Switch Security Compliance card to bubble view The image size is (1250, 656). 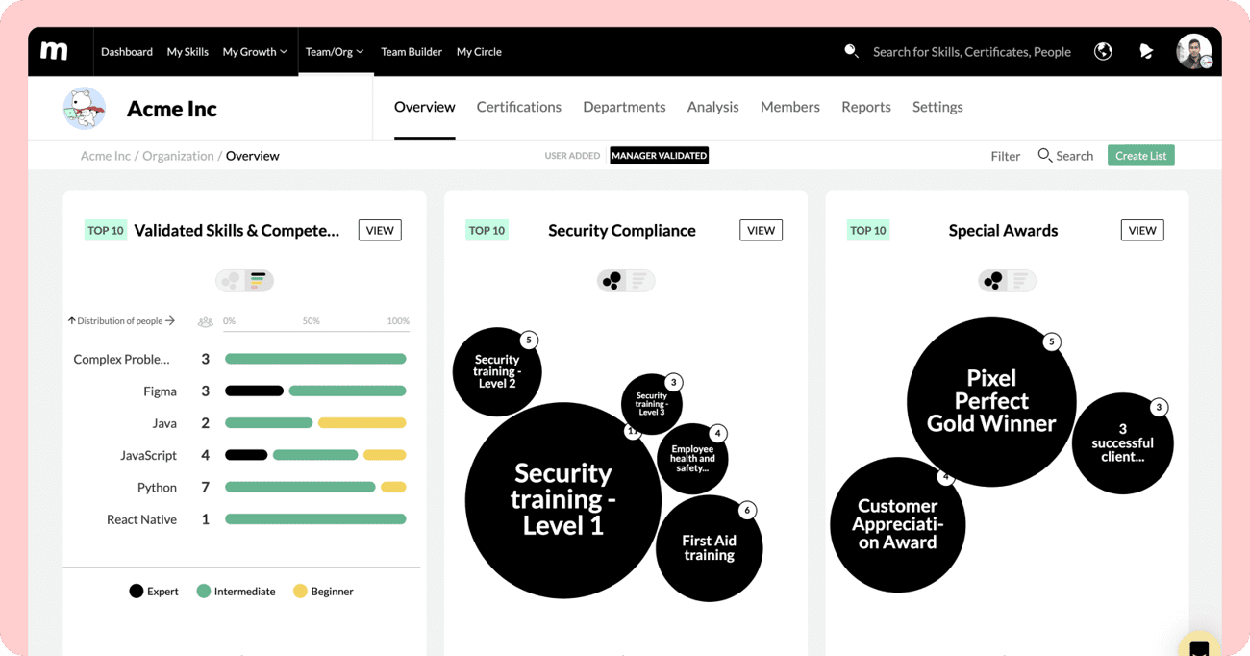tap(612, 280)
